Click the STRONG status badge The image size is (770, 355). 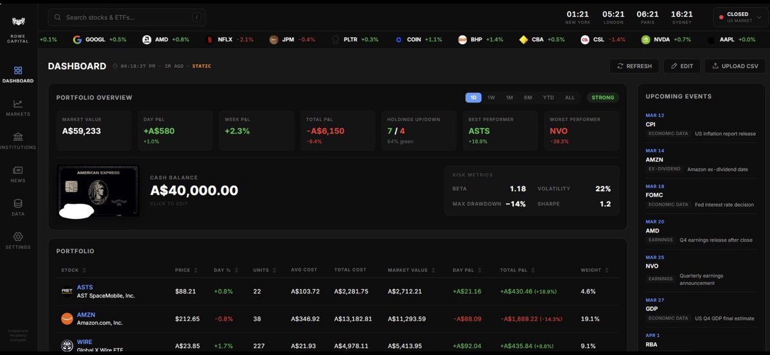[x=603, y=97]
